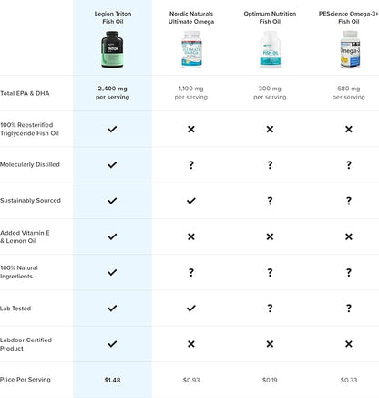The image size is (379, 398).
Task: Click Optimum Nutrition's question mark for Molecularly Distilled
Action: [270, 165]
